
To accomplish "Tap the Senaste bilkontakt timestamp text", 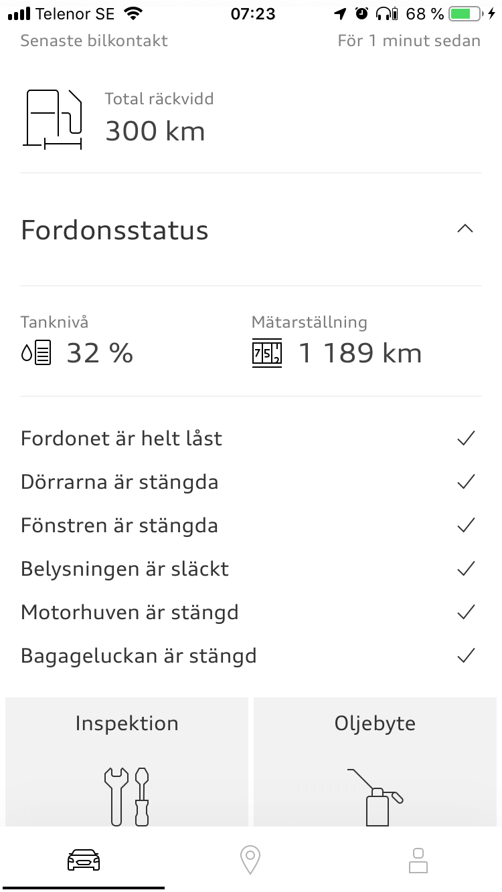I will 409,41.
